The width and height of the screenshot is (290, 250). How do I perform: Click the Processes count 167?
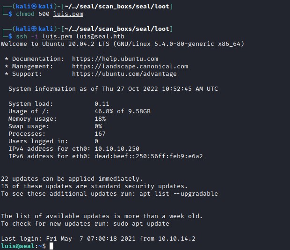pos(100,134)
